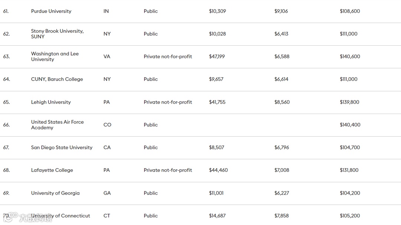Click University of Georgia name
The image size is (401, 225).
coord(55,193)
